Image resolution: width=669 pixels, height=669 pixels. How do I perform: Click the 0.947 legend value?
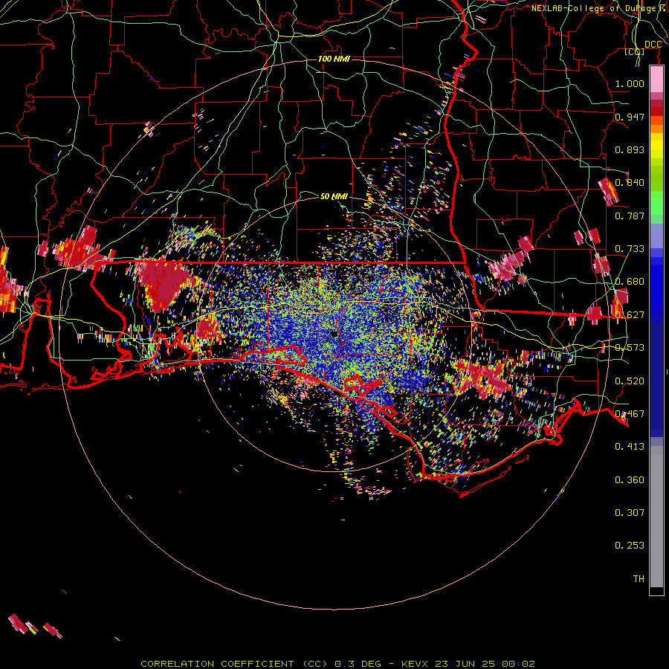click(x=630, y=117)
